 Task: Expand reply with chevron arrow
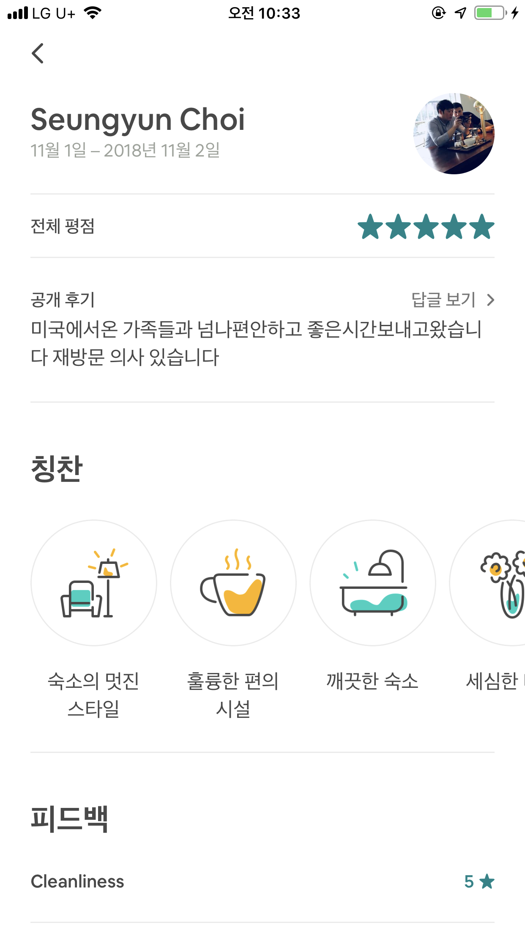coord(490,300)
